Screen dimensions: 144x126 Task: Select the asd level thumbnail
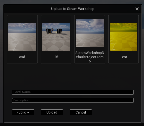pos(22,37)
